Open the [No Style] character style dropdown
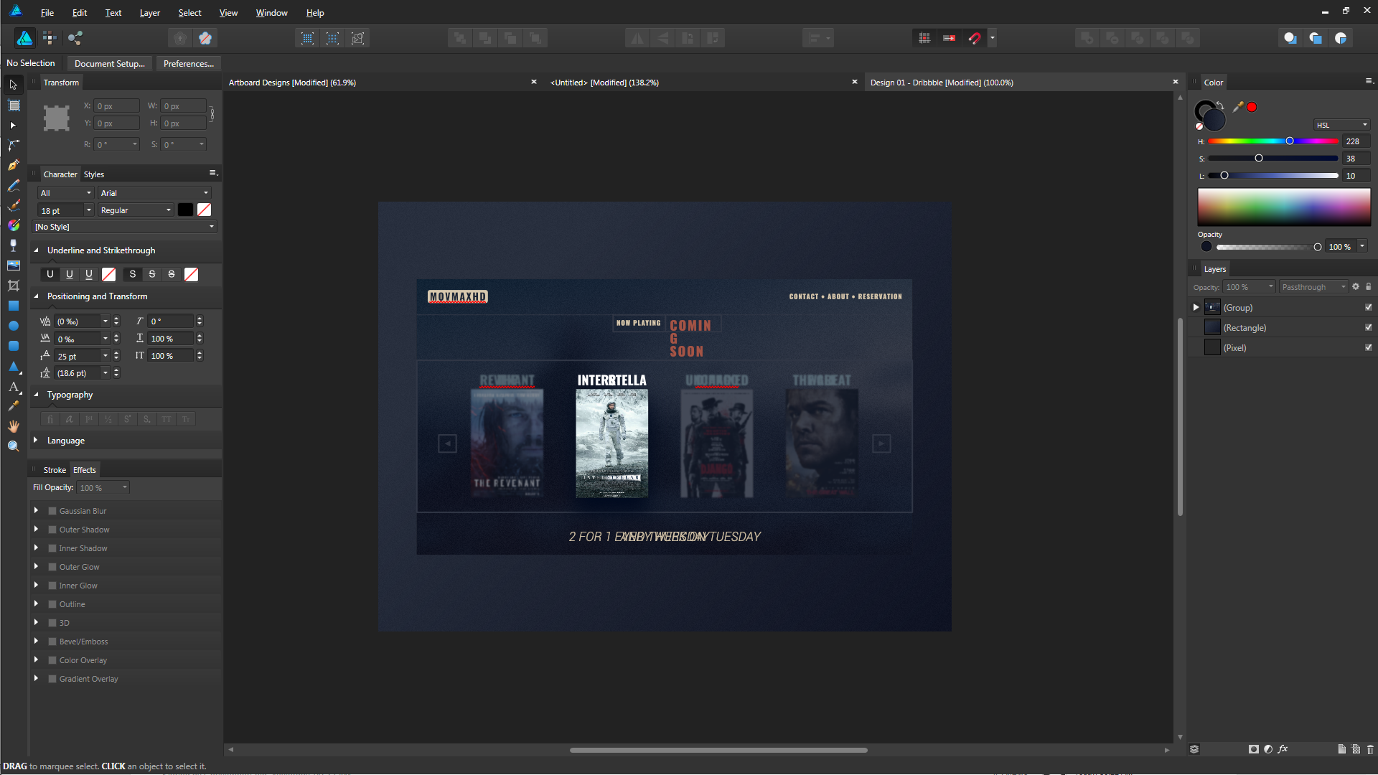This screenshot has height=775, width=1378. point(125,227)
